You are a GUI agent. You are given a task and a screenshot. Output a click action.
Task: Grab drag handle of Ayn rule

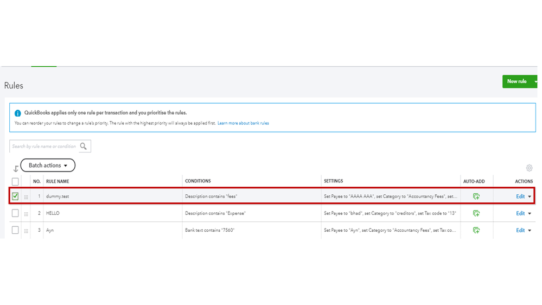[x=26, y=231]
